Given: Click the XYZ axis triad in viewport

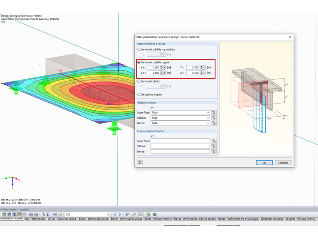Looking at the screenshot, I should point(12,183).
